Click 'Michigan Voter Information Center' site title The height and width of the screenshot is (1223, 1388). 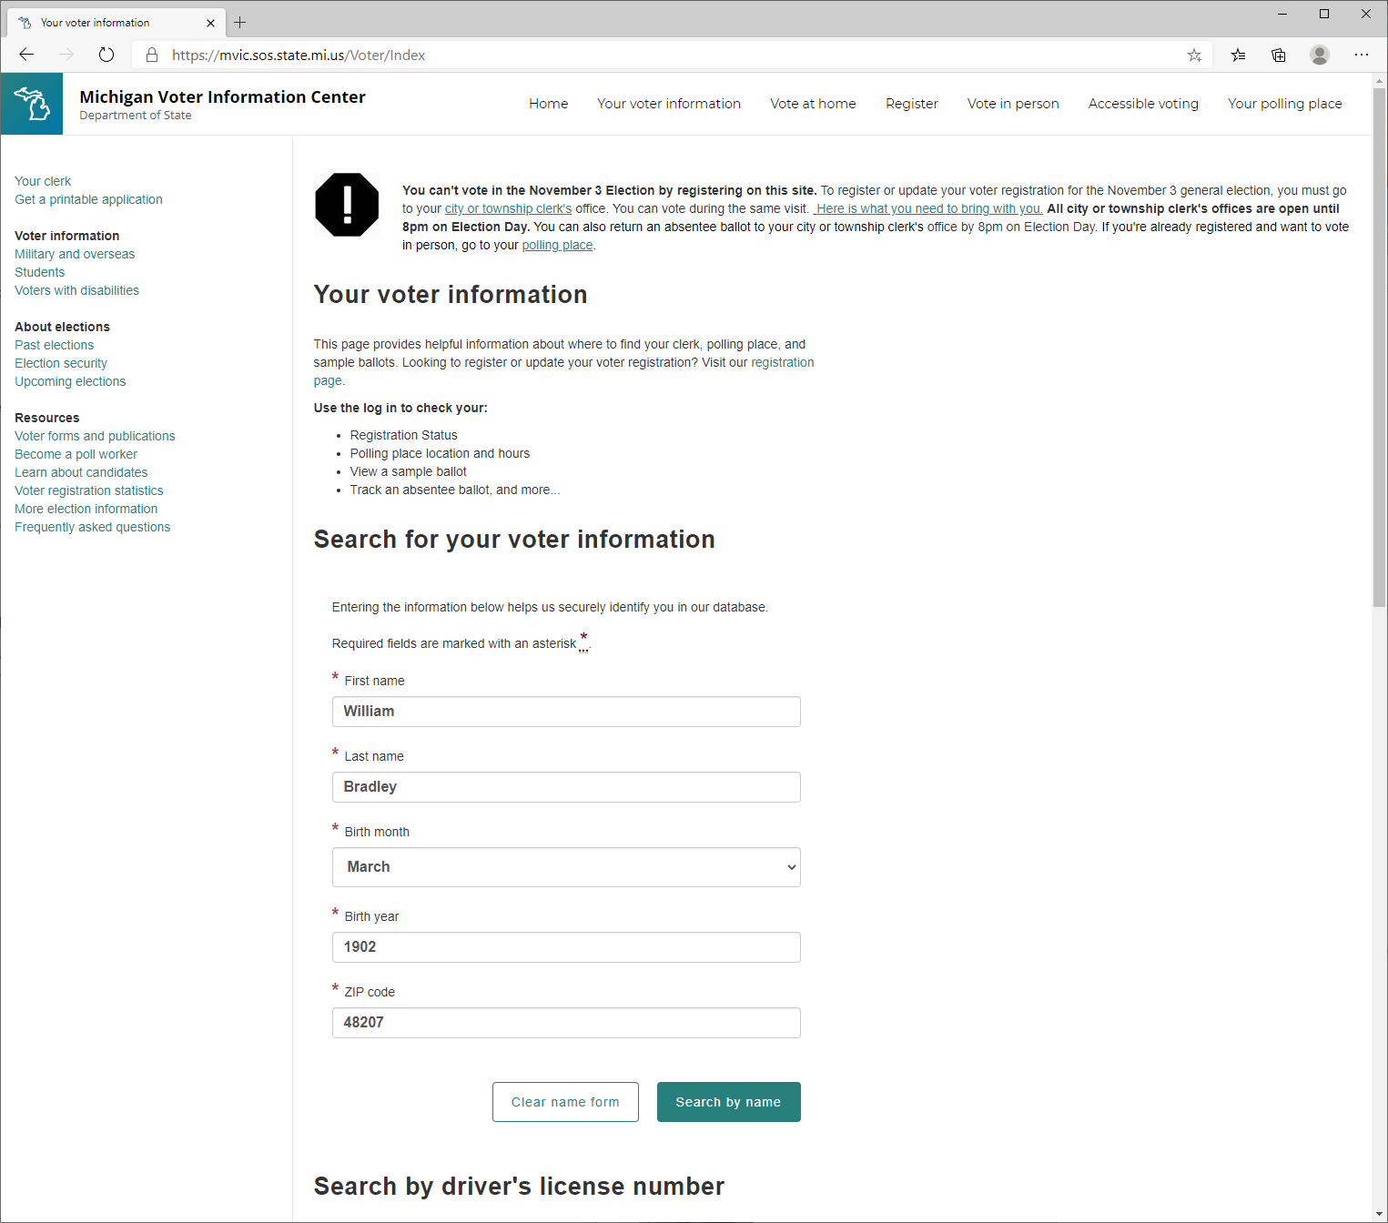(x=222, y=96)
